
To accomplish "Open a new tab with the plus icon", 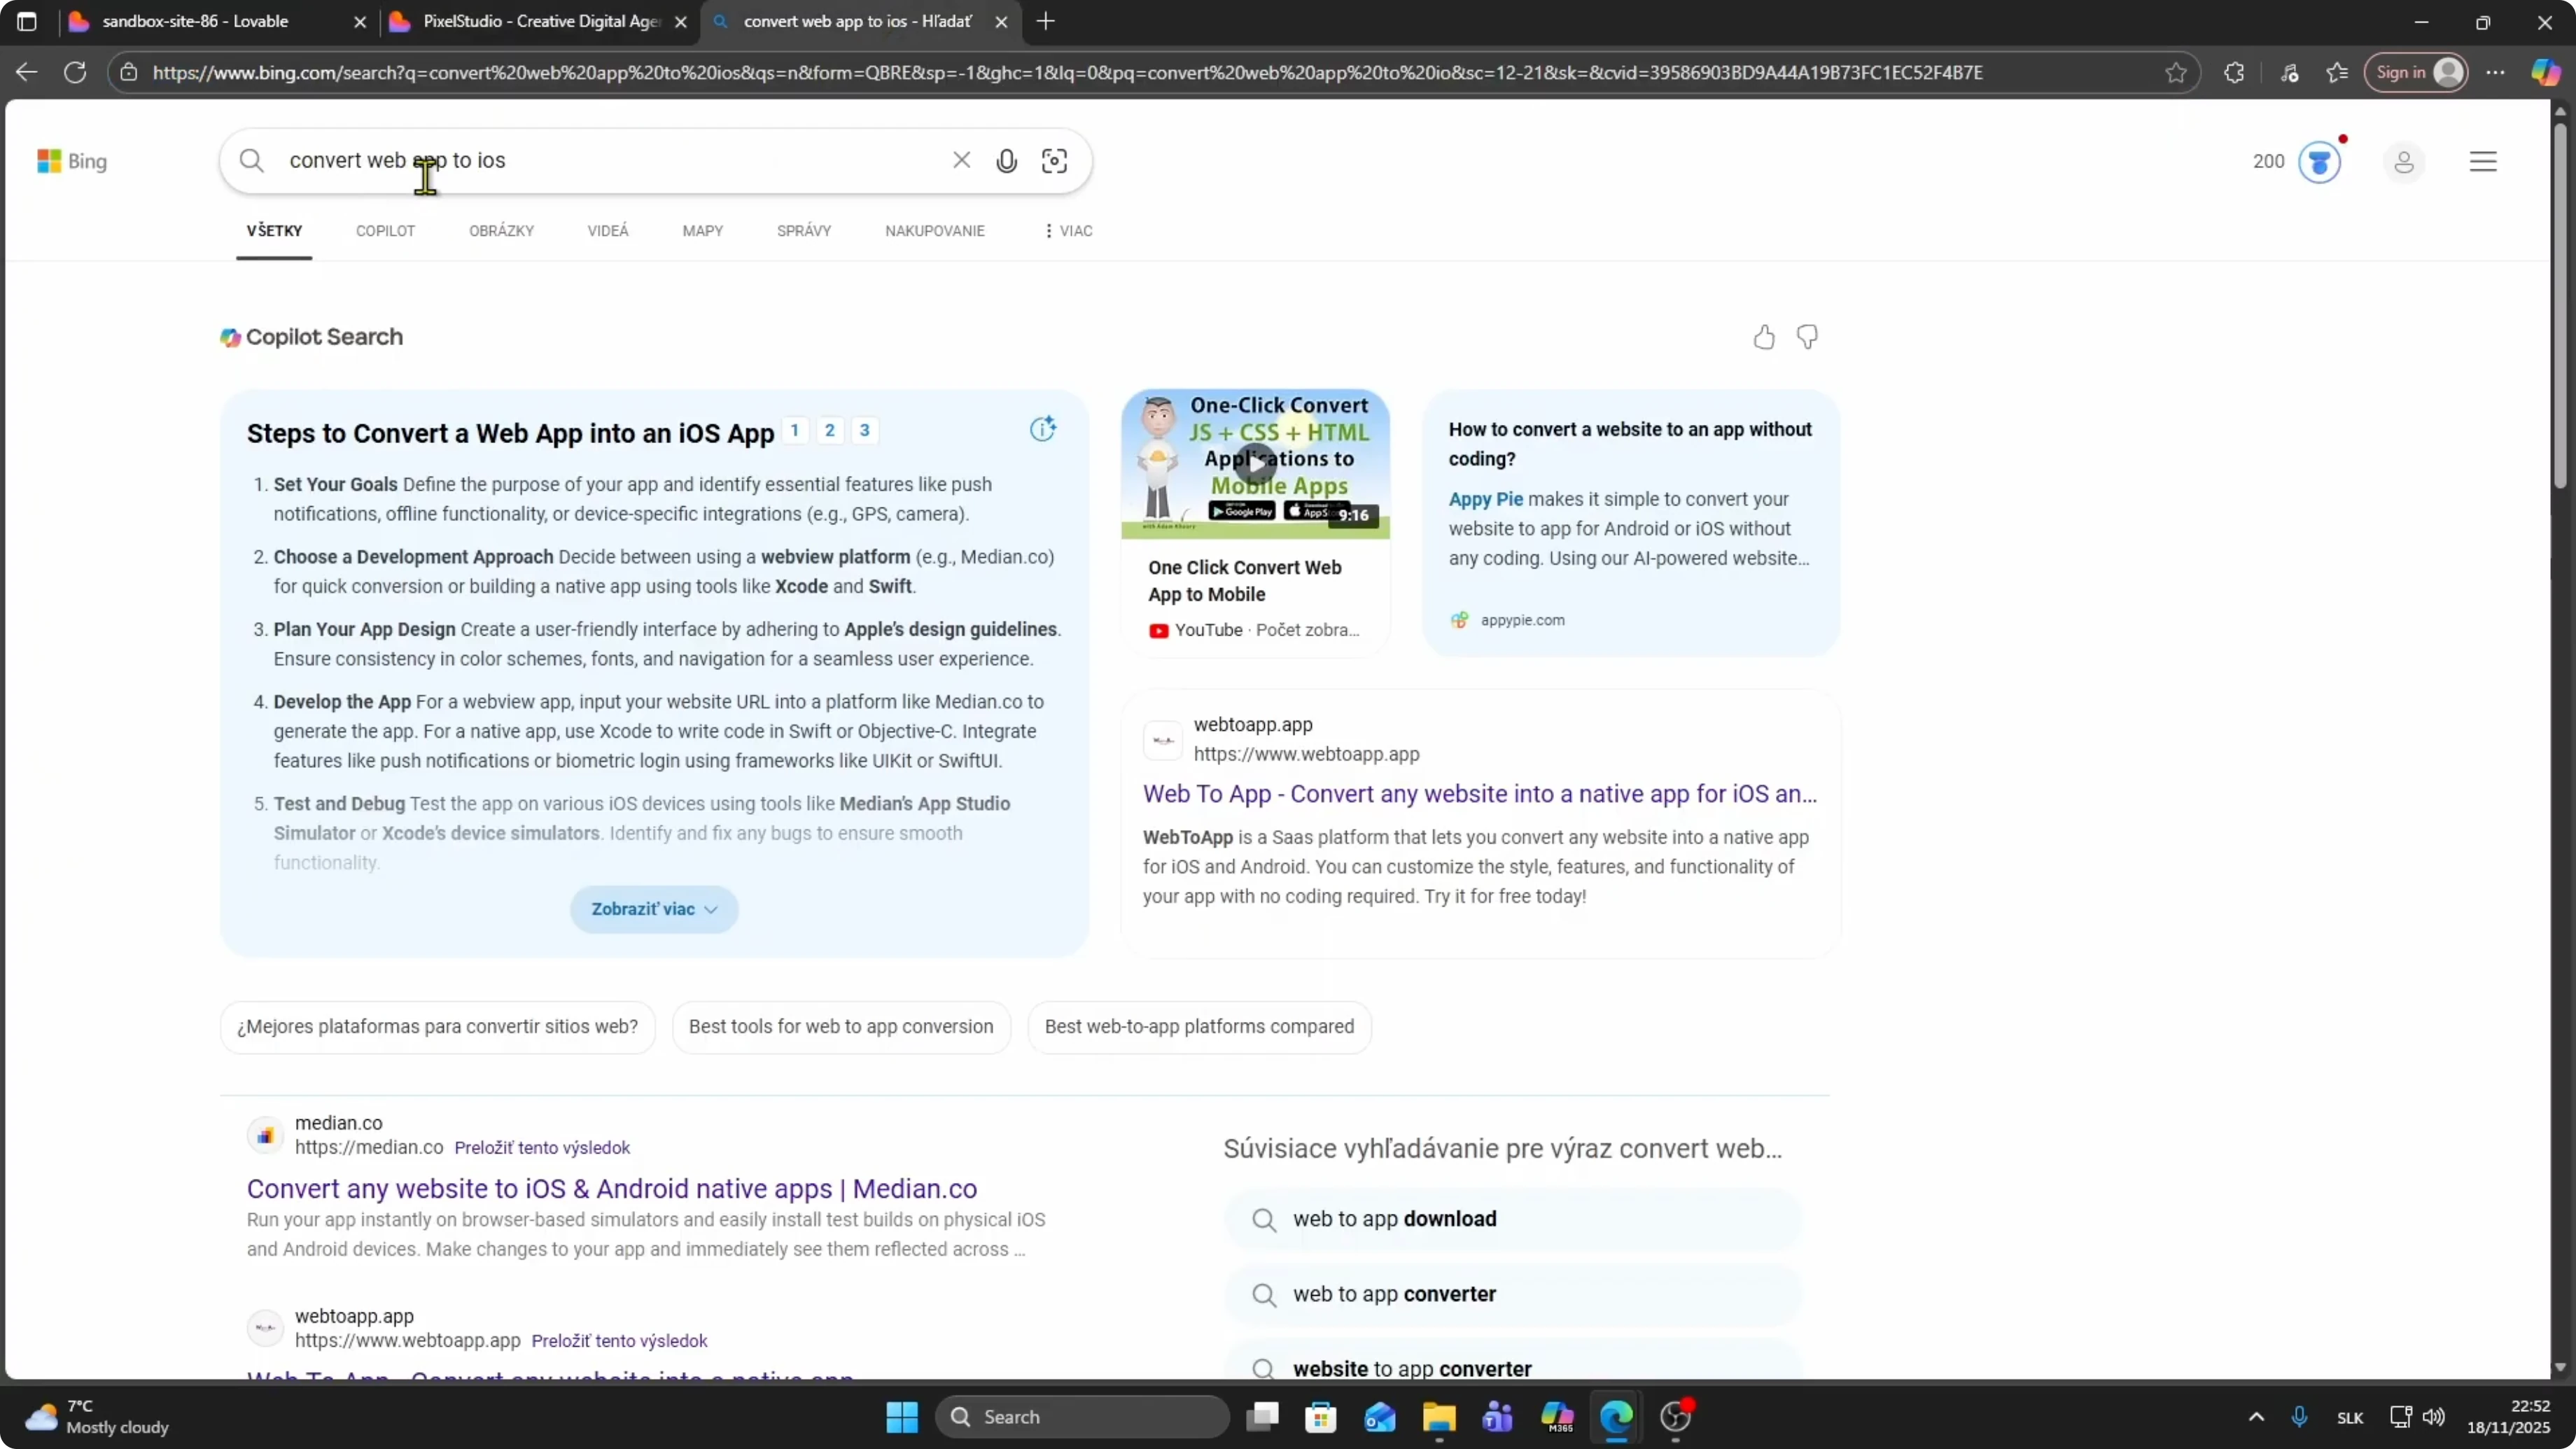I will pyautogui.click(x=1045, y=21).
